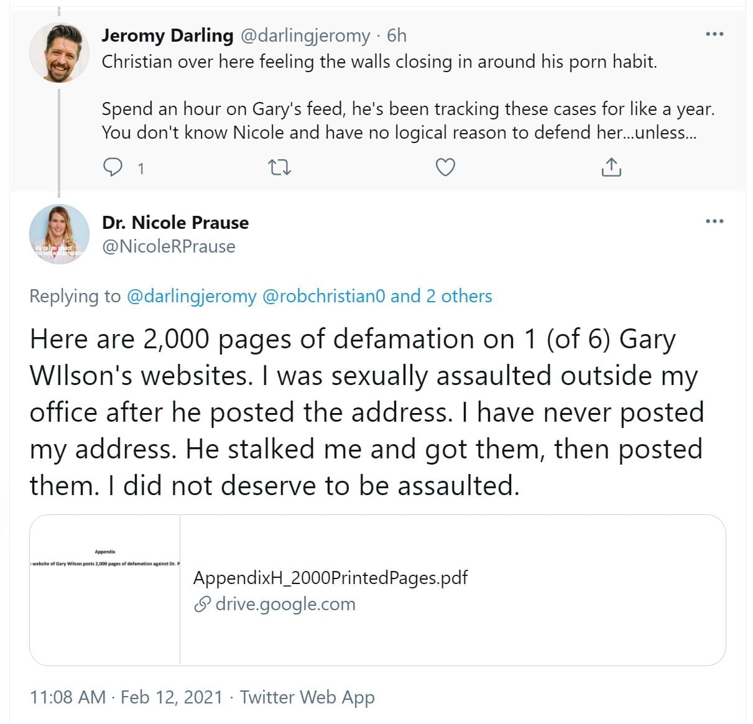Click @robchristian0 mention link
This screenshot has height=724, width=753.
coord(324,296)
